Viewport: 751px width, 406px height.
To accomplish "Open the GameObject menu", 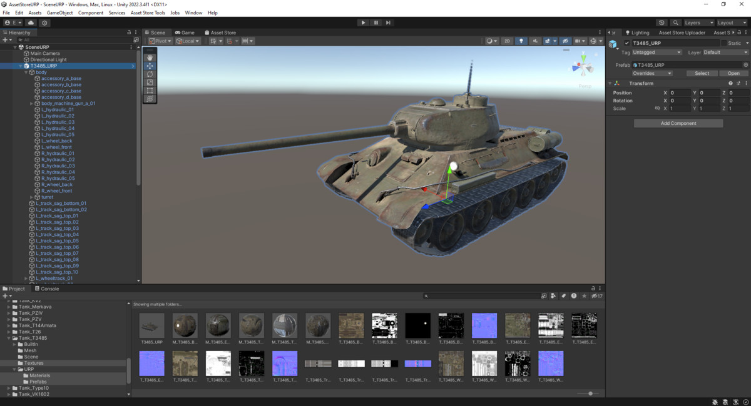I will click(x=59, y=12).
